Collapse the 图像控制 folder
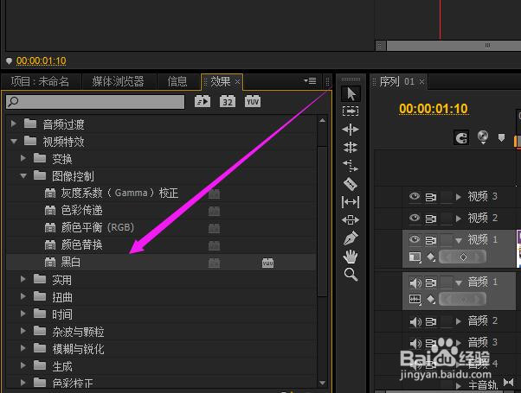This screenshot has height=393, width=521. click(x=23, y=176)
